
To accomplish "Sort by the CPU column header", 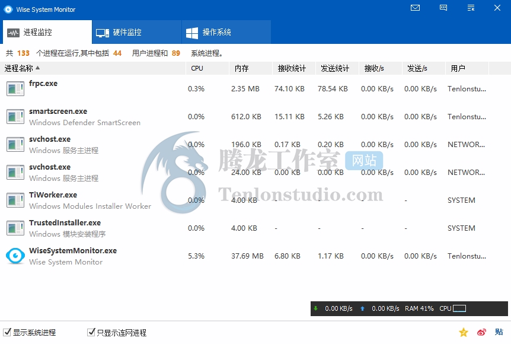I will click(207, 68).
